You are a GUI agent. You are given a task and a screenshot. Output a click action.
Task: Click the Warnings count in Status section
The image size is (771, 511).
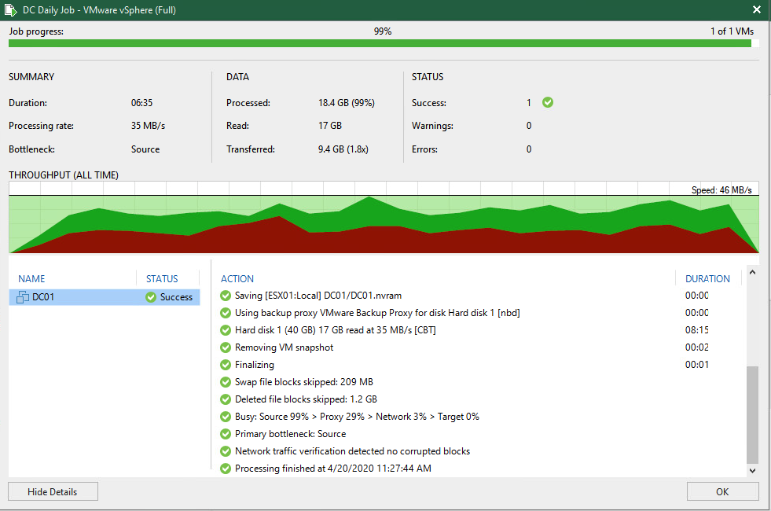tap(529, 126)
